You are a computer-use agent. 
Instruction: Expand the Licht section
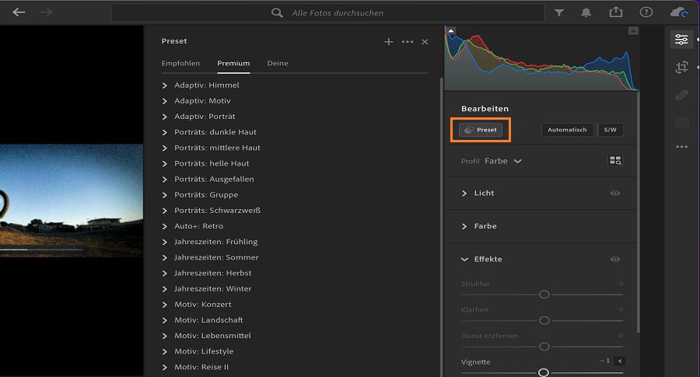point(464,194)
